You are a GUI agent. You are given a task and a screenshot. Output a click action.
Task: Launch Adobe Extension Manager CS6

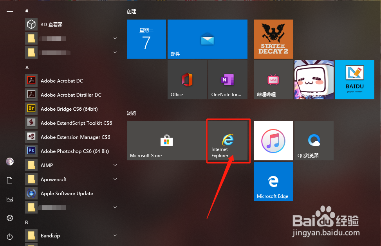71,137
